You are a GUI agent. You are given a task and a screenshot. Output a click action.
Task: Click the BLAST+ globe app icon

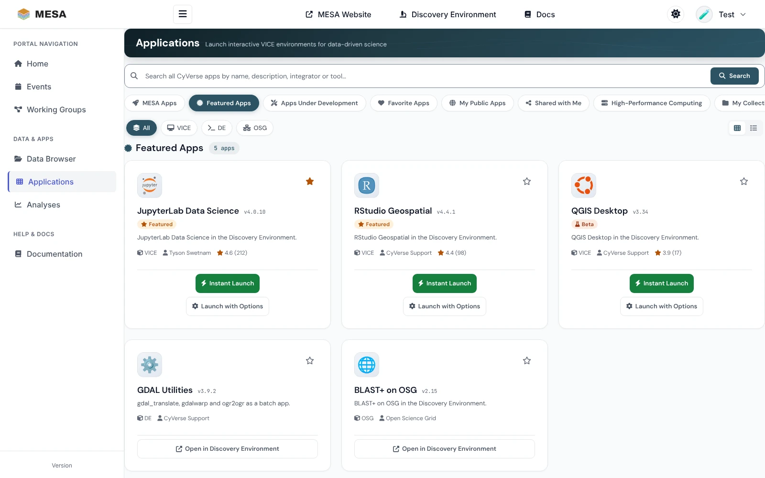tap(367, 365)
